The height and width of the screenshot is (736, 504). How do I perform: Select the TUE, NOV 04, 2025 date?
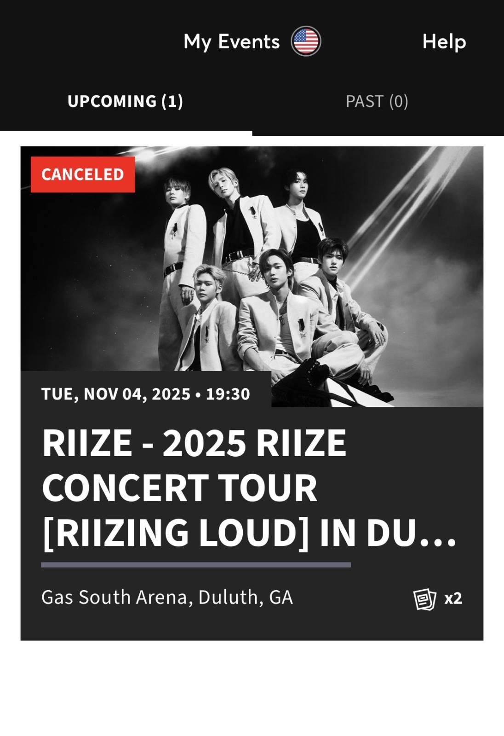[115, 394]
